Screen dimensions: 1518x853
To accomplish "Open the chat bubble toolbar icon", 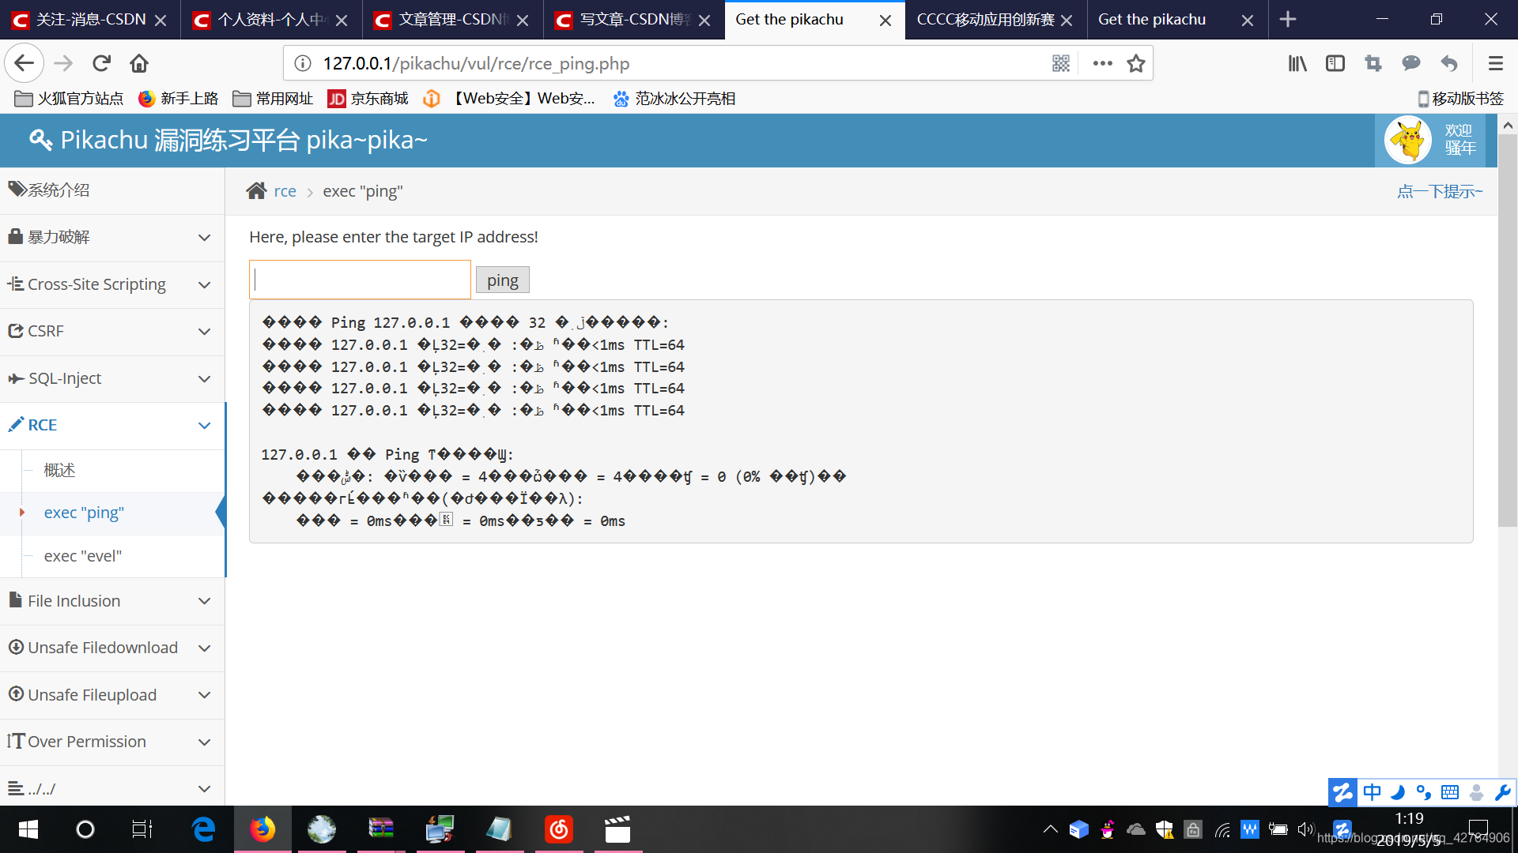I will point(1411,63).
